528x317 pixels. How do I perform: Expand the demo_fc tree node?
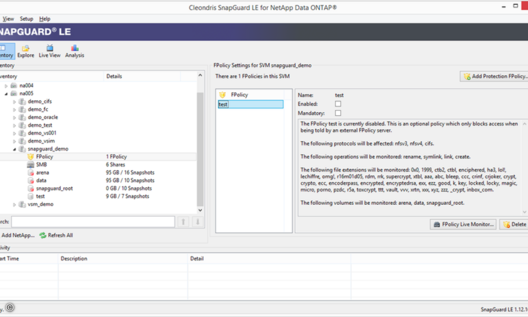coord(15,110)
